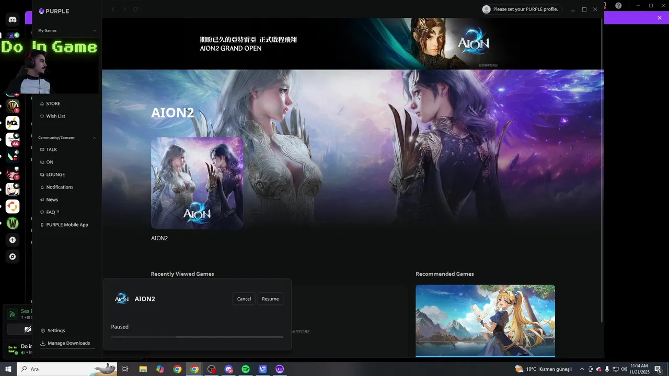The image size is (669, 376).
Task: Go forward using the forward arrow
Action: [x=124, y=9]
